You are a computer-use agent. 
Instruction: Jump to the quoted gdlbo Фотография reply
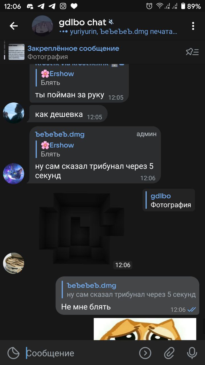(169, 200)
